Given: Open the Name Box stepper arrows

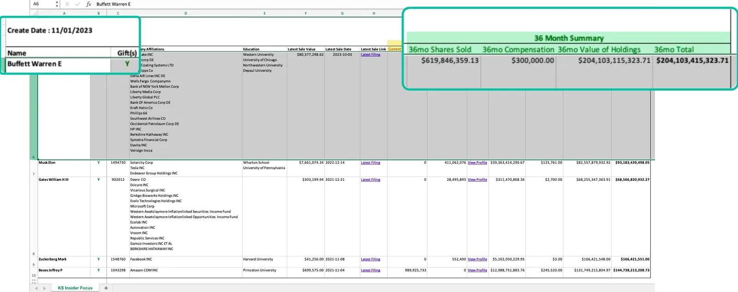Looking at the screenshot, I should point(57,4).
